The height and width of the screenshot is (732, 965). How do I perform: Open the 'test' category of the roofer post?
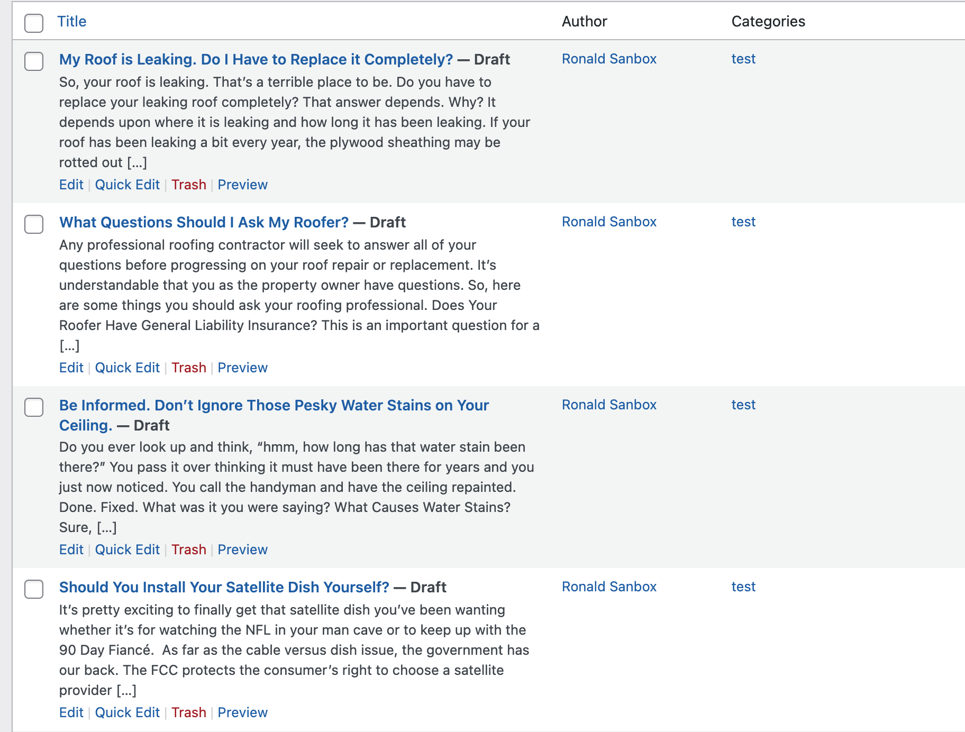coord(743,222)
